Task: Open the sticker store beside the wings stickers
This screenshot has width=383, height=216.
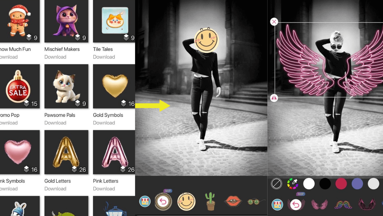Action: click(277, 205)
